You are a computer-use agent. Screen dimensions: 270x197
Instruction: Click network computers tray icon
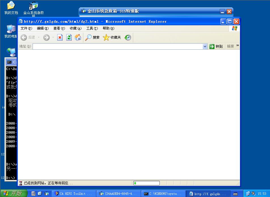[x=248, y=194]
